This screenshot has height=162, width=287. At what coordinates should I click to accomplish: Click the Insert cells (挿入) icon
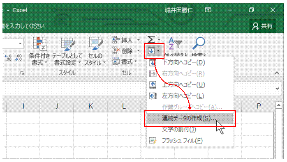pos(116,40)
